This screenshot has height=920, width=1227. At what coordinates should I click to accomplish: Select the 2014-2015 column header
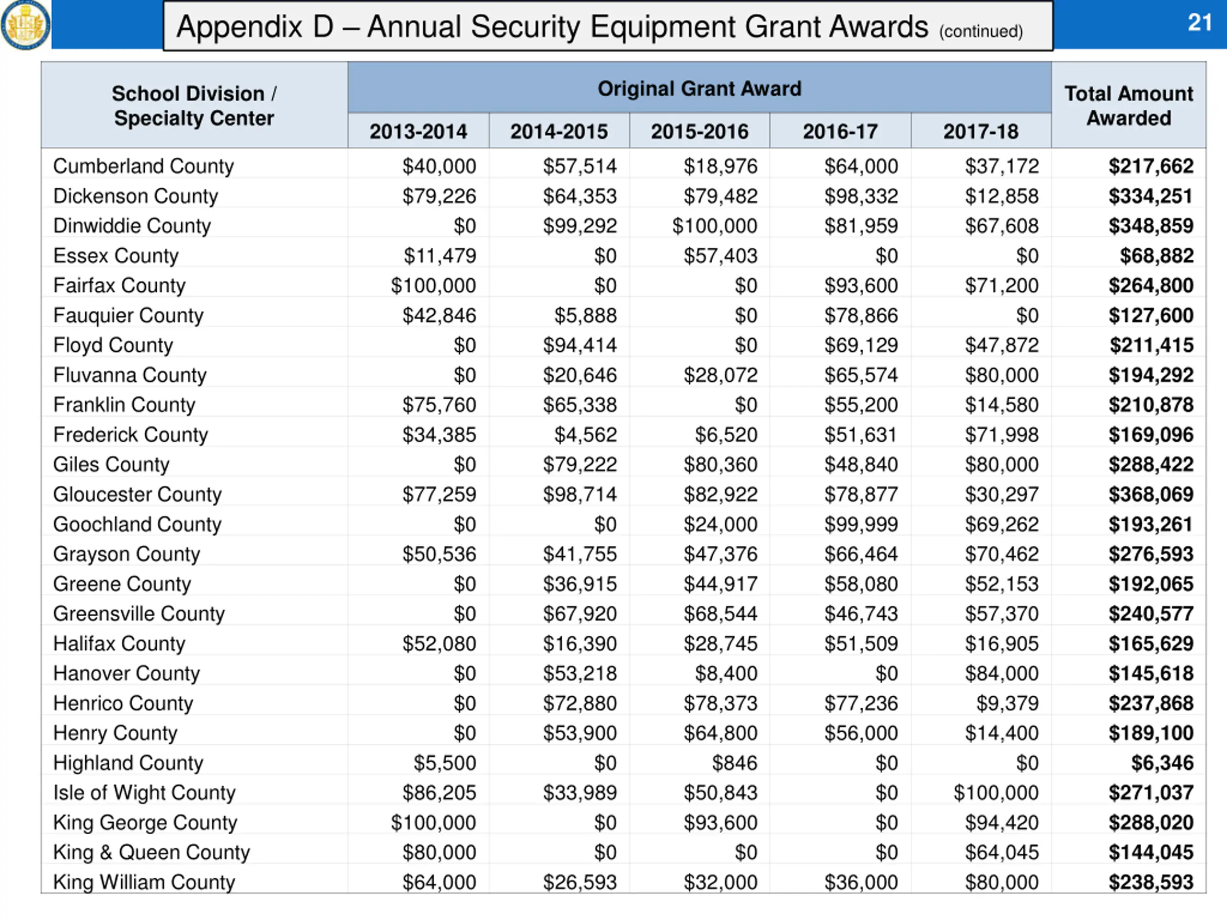pos(558,131)
